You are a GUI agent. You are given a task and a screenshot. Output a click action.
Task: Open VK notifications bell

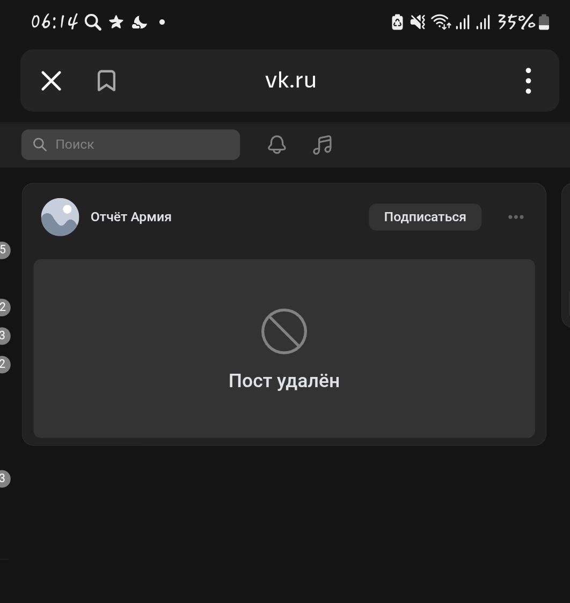(277, 144)
